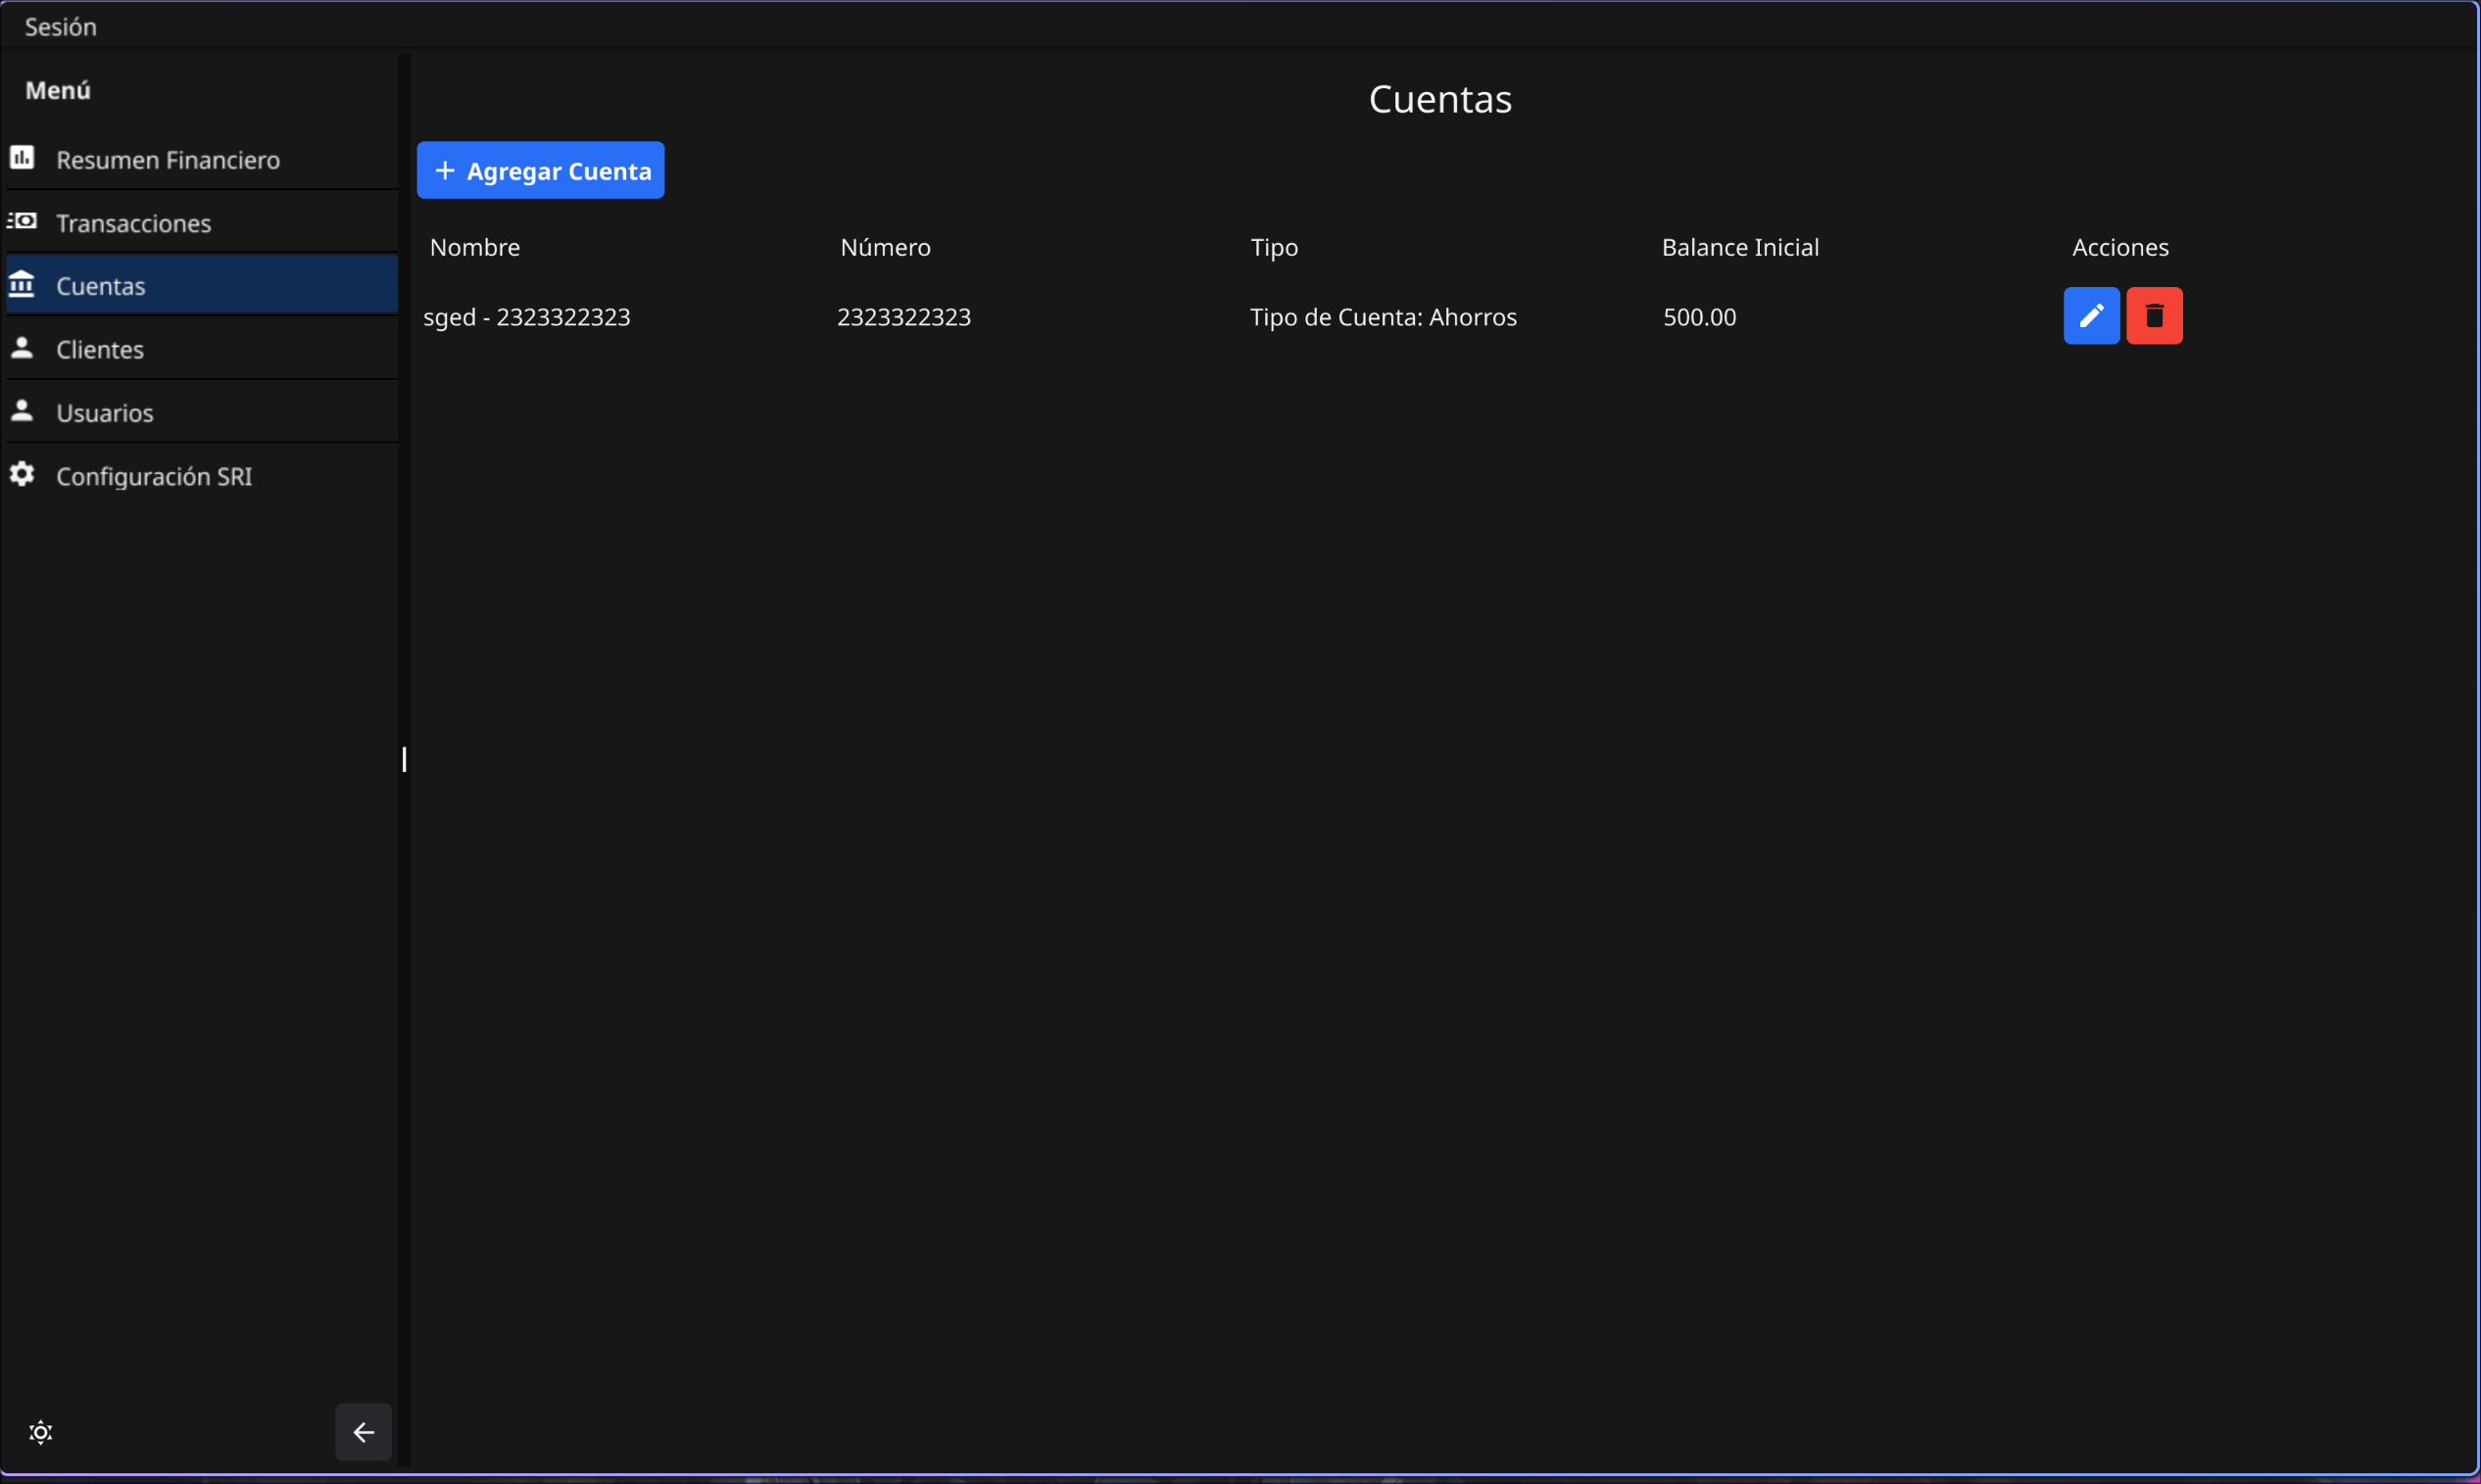Select the Clientes menu entry
The width and height of the screenshot is (2481, 1484).
click(x=99, y=349)
